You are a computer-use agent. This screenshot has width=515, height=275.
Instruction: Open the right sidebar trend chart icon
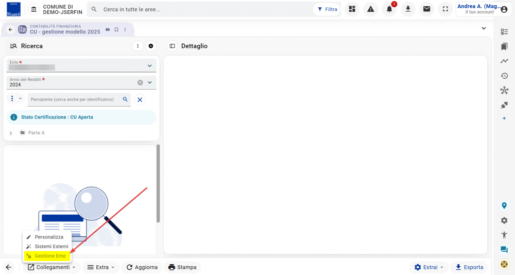(504, 61)
